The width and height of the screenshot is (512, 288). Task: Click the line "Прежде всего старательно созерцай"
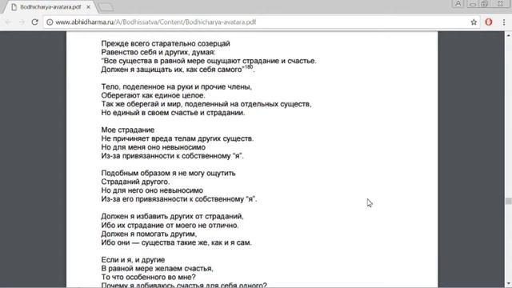tap(166, 43)
